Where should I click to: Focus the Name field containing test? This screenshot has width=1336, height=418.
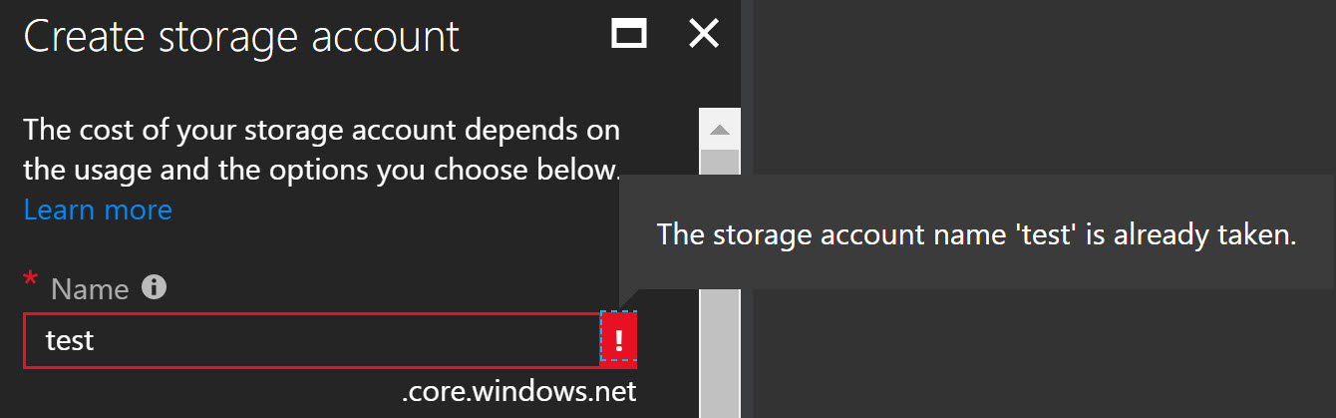312,340
